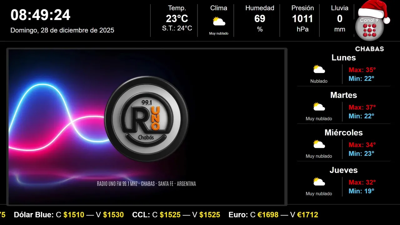Click the Lluvia heading
400x225 pixels.
340,8
